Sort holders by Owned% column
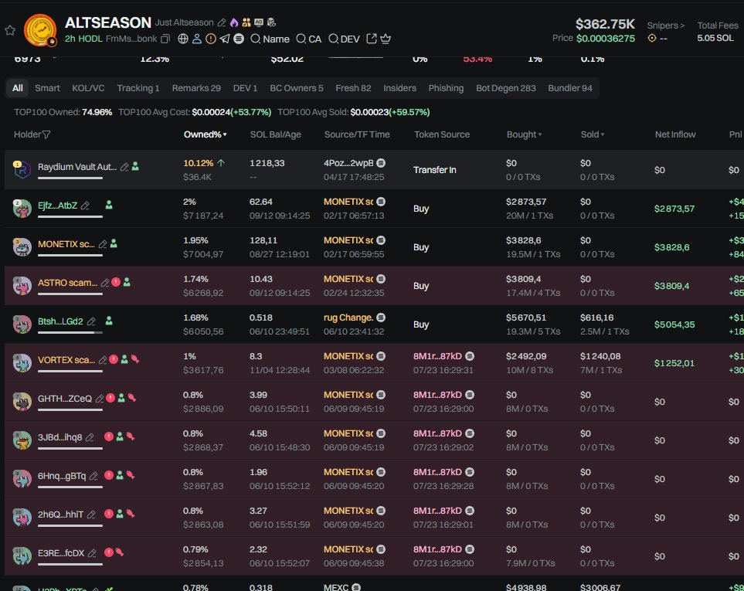Viewport: 744px width, 591px height. (205, 134)
